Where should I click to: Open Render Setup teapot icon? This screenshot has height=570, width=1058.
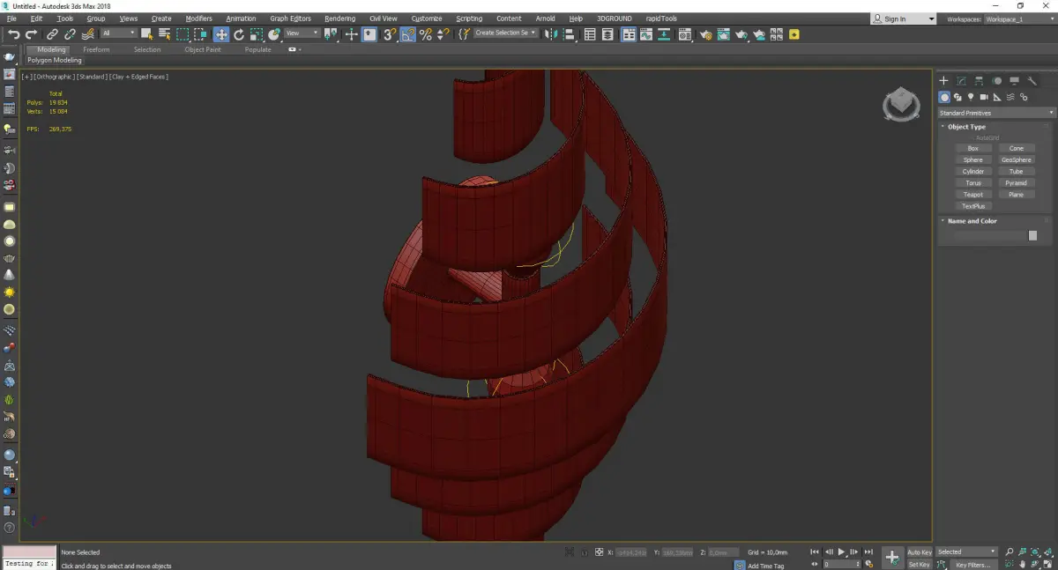click(x=705, y=34)
